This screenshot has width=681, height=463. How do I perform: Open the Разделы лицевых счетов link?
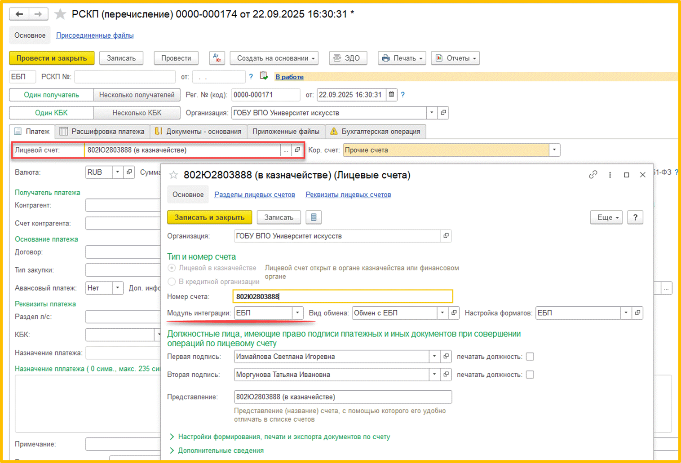click(x=255, y=195)
